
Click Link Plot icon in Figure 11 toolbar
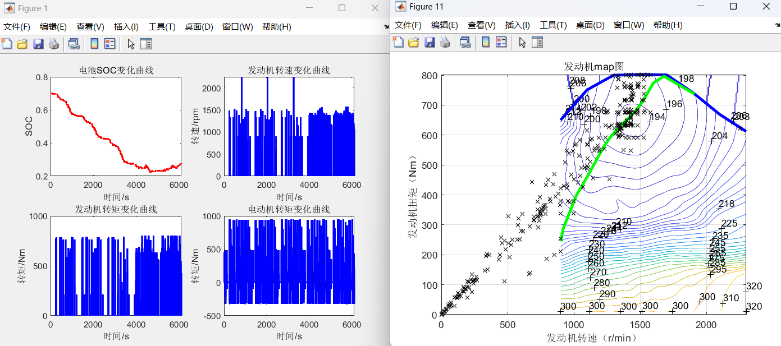point(465,42)
